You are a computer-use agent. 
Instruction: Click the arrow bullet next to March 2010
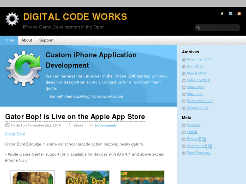(x=184, y=74)
